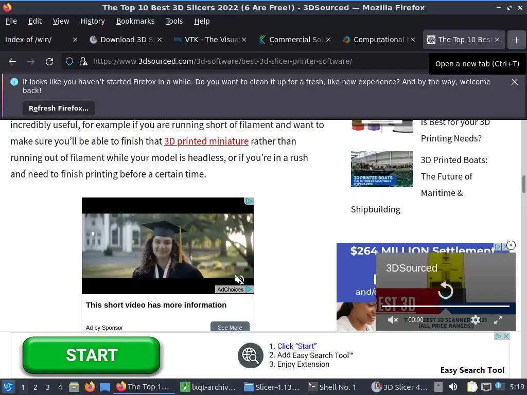
Task: Switch to virtual desktop 2
Action: [x=36, y=387]
